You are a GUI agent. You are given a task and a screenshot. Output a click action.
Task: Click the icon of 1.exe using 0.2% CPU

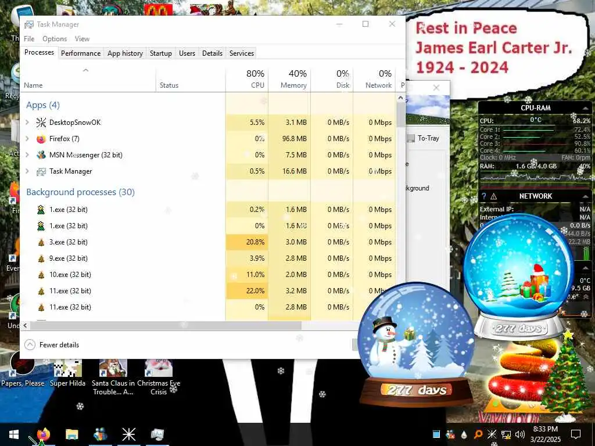click(x=41, y=209)
